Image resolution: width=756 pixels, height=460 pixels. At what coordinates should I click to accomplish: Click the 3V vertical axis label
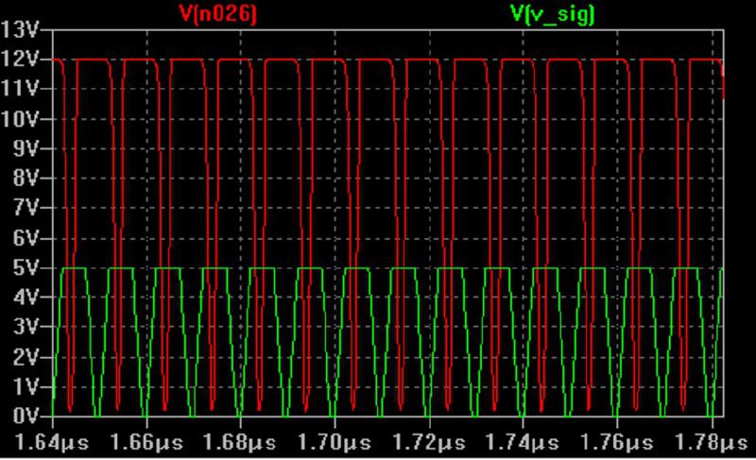point(26,327)
